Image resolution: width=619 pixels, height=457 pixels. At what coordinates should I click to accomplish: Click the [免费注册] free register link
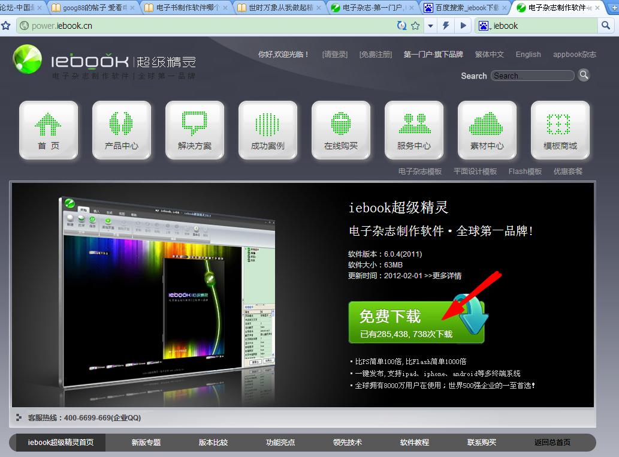pos(376,55)
